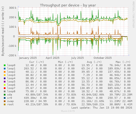The width and height of the screenshot is (136, 114).
Task: Click the y-axis title 'Bytes/second read (-) / write (+)'
Action: point(3,31)
